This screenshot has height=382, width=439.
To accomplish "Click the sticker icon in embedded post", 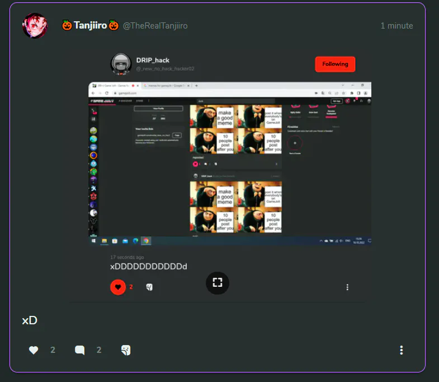I will 149,287.
